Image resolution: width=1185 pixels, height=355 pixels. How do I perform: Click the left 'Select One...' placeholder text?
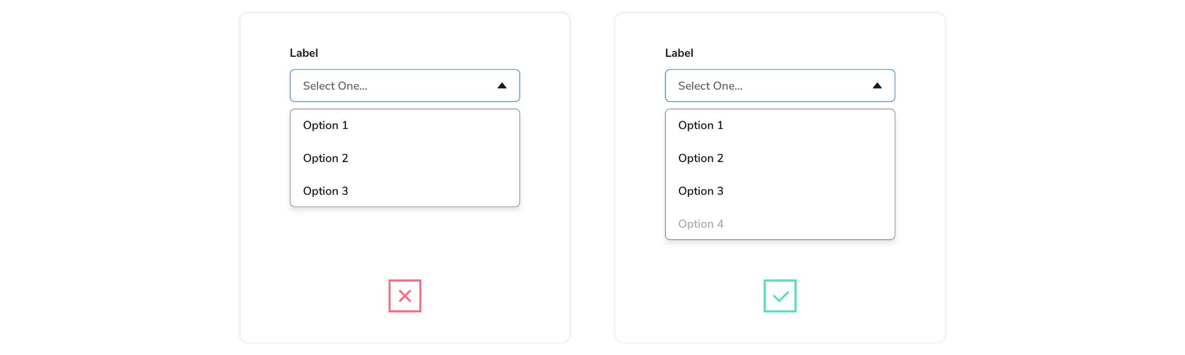coord(335,86)
